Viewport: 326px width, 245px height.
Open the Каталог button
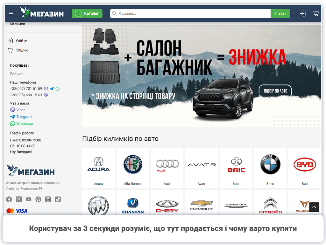[87, 13]
